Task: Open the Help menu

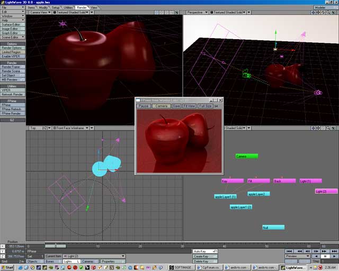Action: click(x=13, y=20)
